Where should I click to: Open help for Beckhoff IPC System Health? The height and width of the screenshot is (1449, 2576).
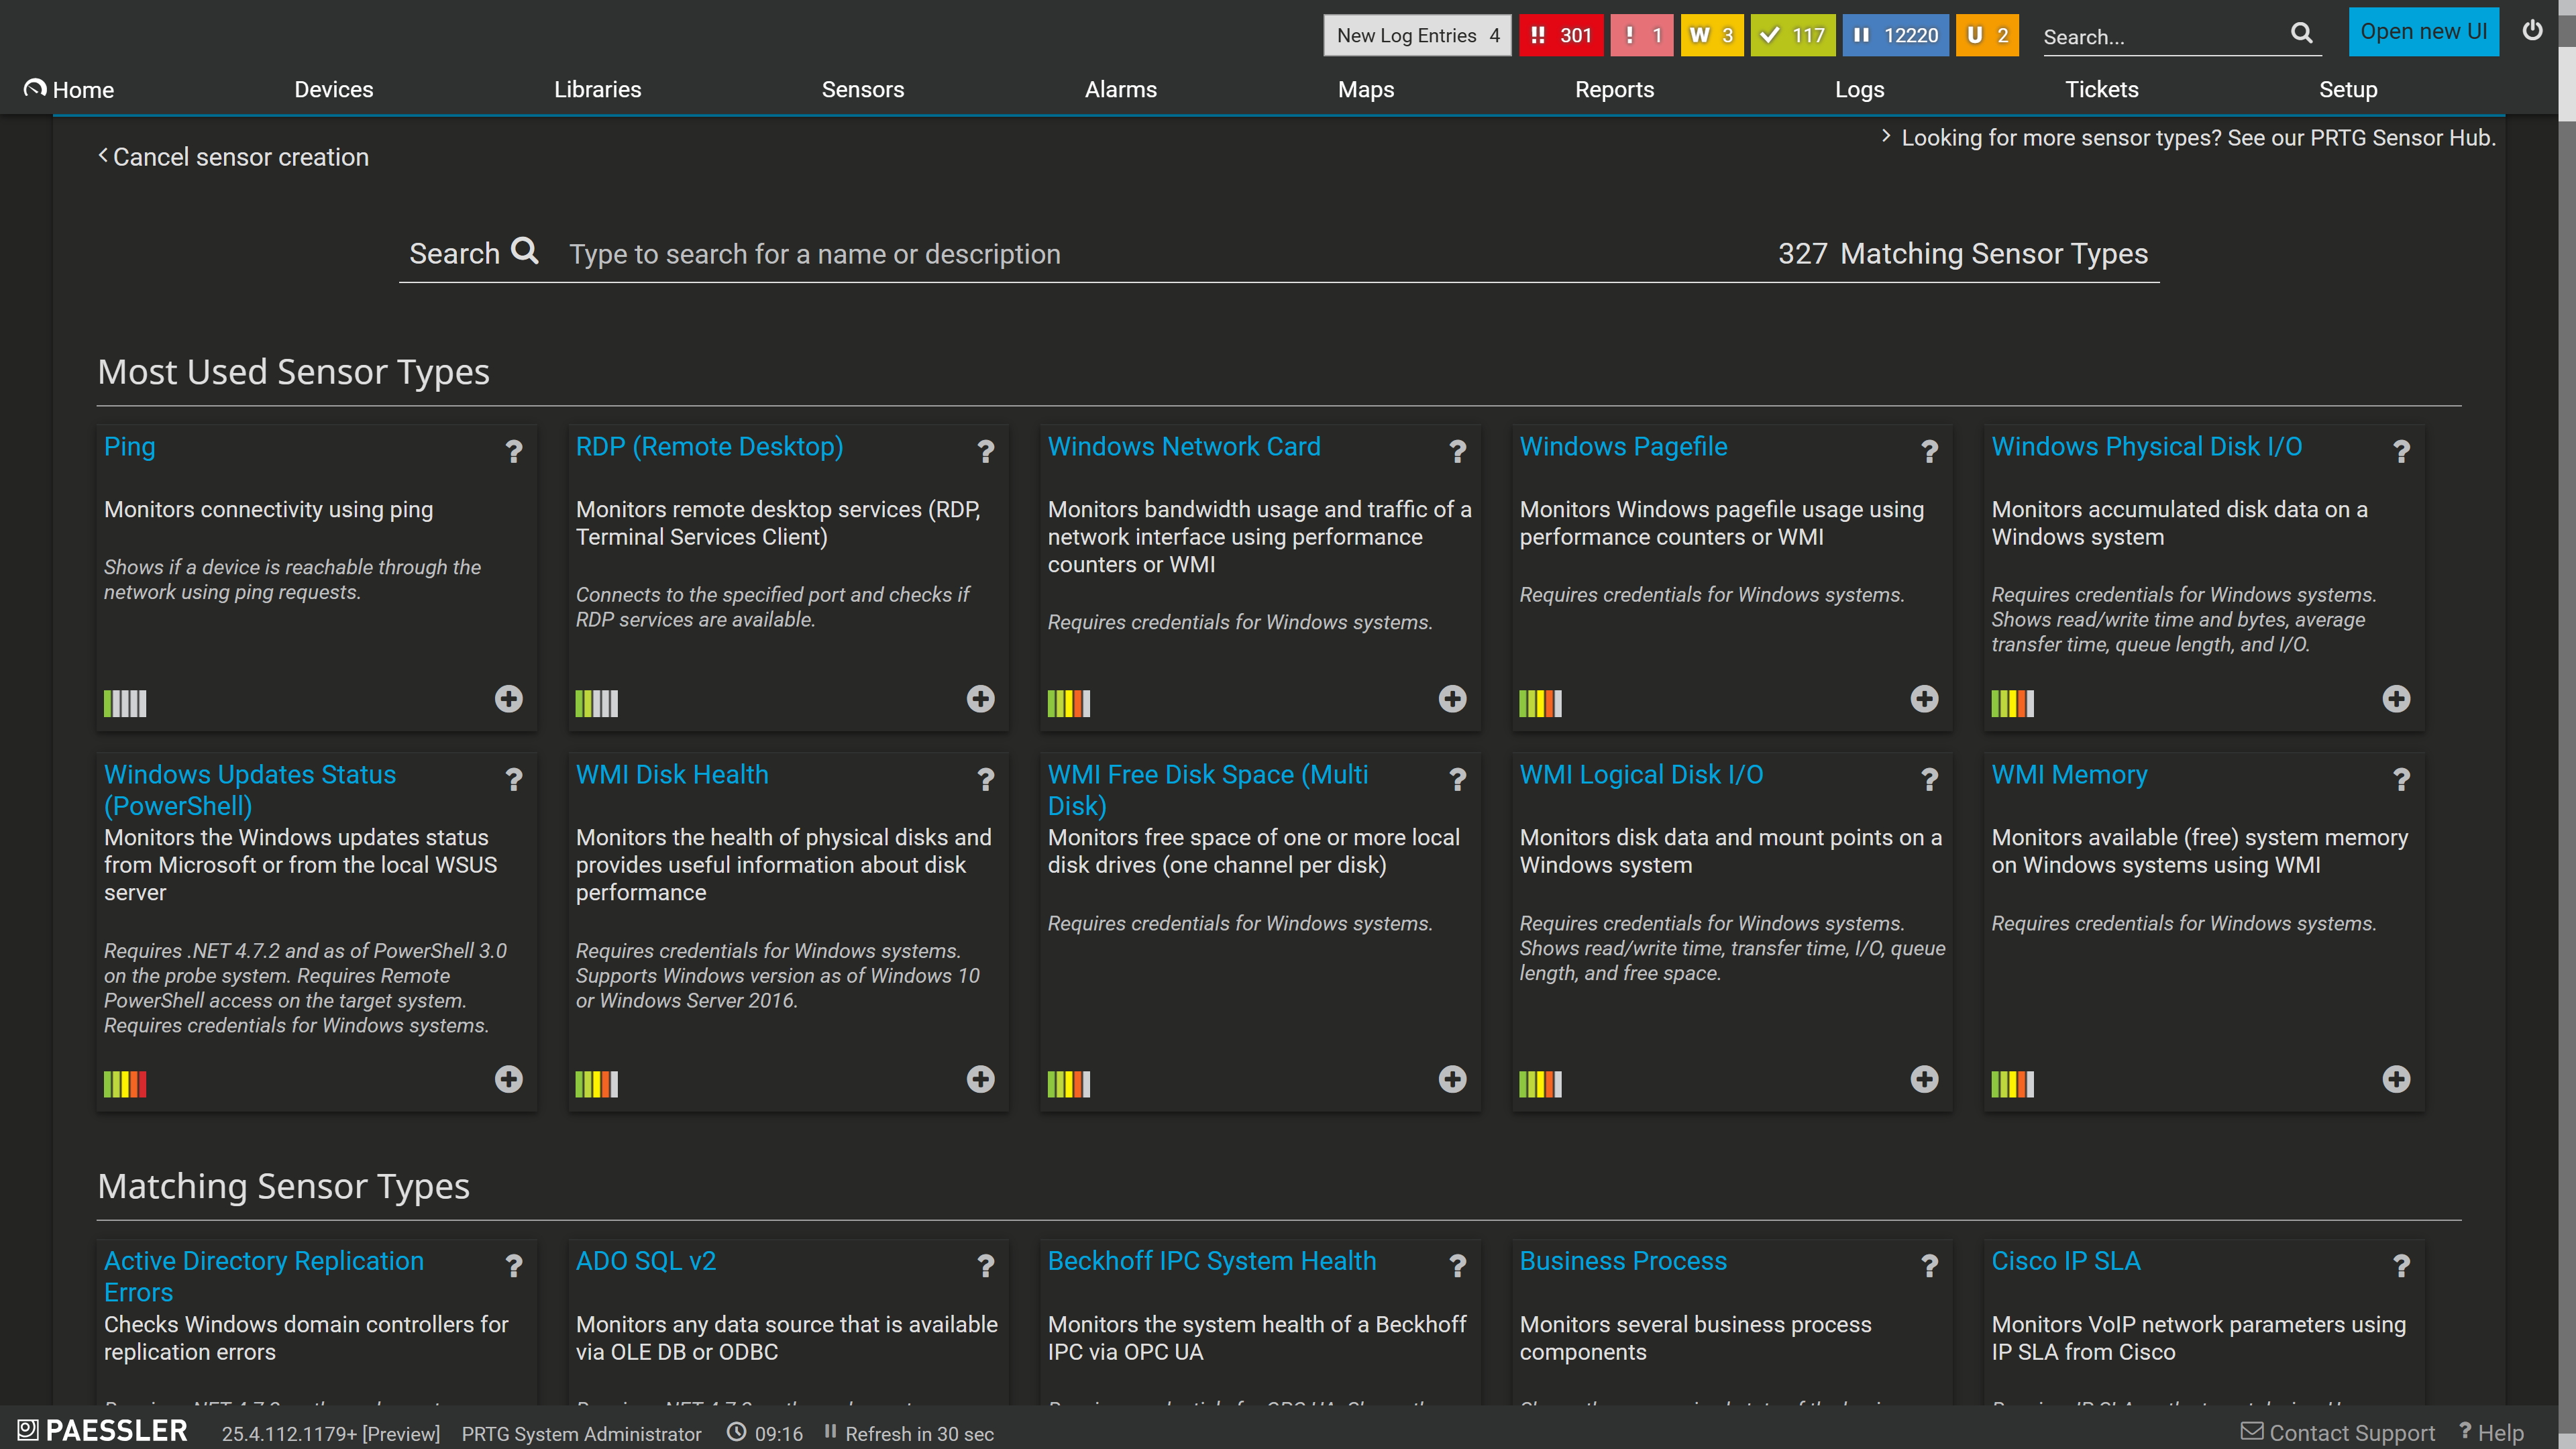pos(1458,1267)
